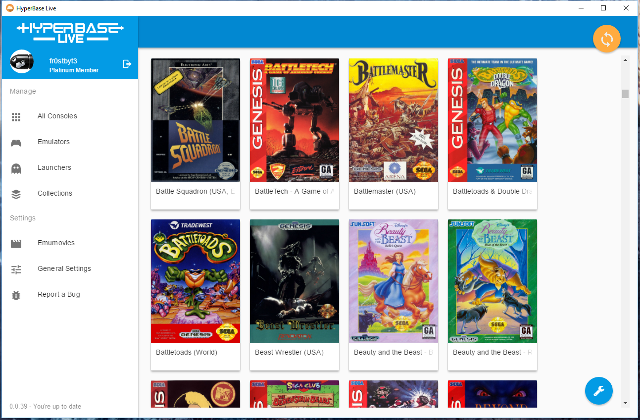Screen dimensions: 640x420
Task: Select the Beauty and the Beast Belle's Quest cover
Action: pyautogui.click(x=394, y=281)
